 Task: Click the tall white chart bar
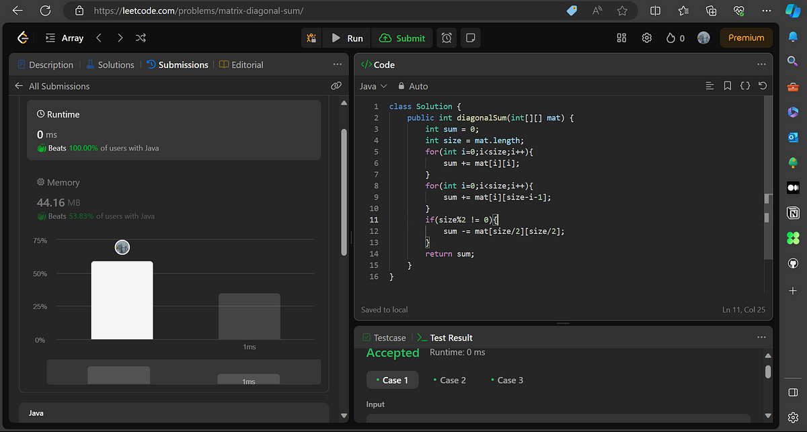(x=122, y=300)
